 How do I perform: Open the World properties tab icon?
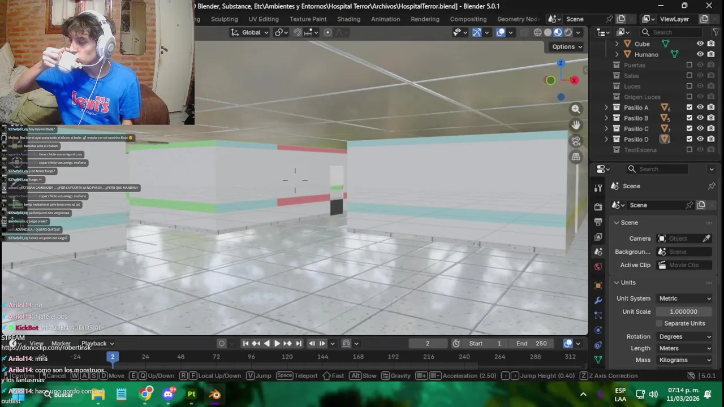pos(598,266)
